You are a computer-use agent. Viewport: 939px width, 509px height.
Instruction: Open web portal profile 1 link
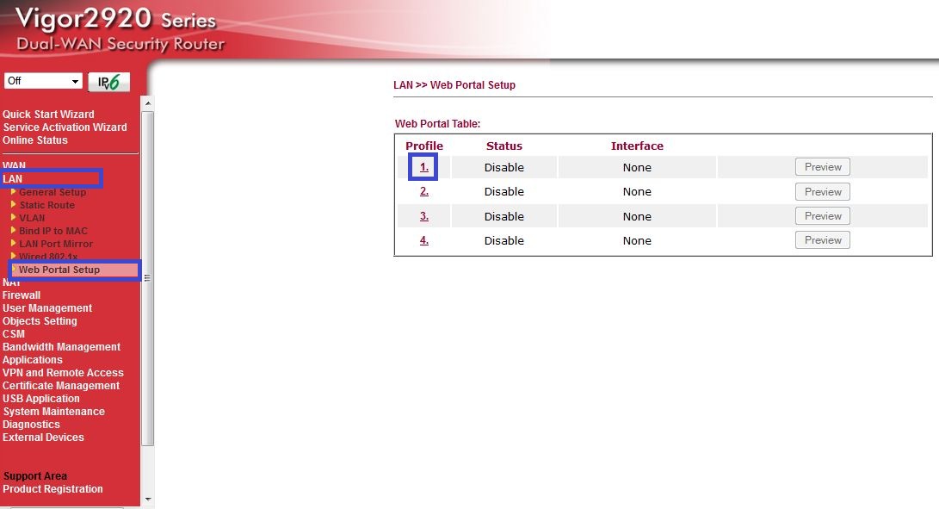click(x=424, y=167)
